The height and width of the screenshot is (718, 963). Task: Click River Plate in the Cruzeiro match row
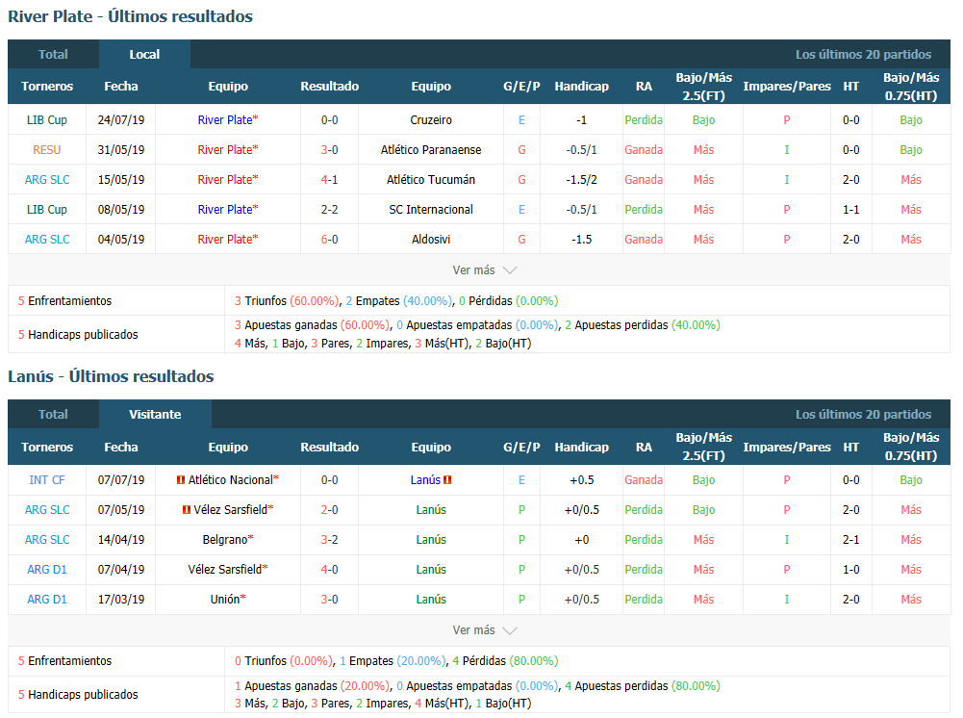225,119
